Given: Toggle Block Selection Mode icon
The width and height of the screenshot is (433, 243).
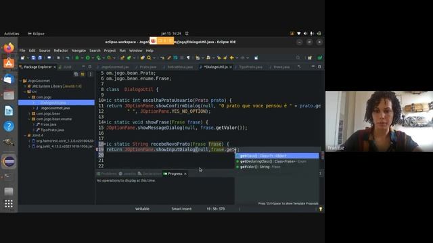Looking at the screenshot, I should (182, 58).
